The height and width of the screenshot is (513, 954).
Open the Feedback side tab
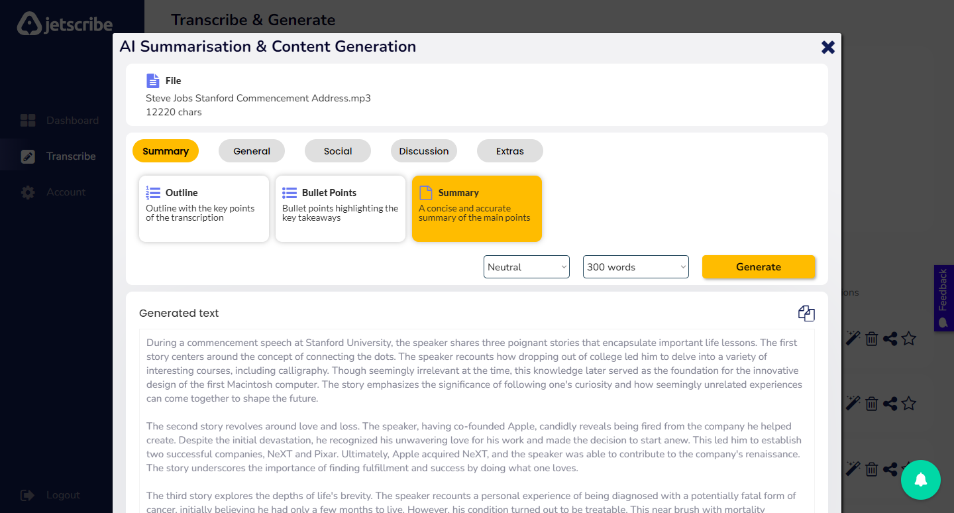(944, 298)
